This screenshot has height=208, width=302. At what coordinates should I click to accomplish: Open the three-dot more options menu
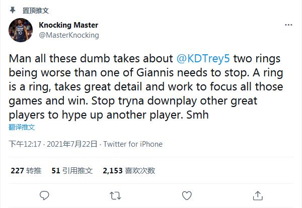[288, 25]
